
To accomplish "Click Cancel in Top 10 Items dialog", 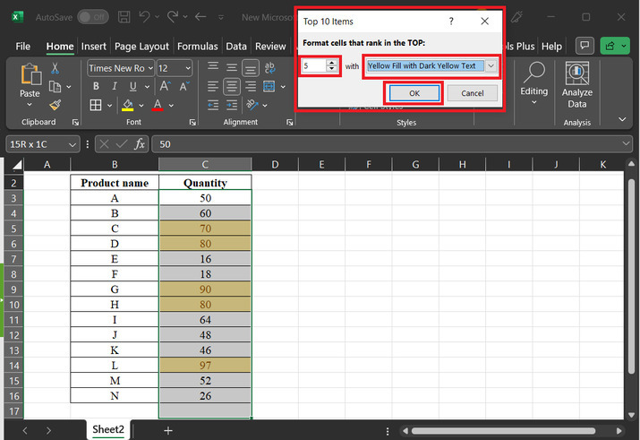I will [x=472, y=93].
